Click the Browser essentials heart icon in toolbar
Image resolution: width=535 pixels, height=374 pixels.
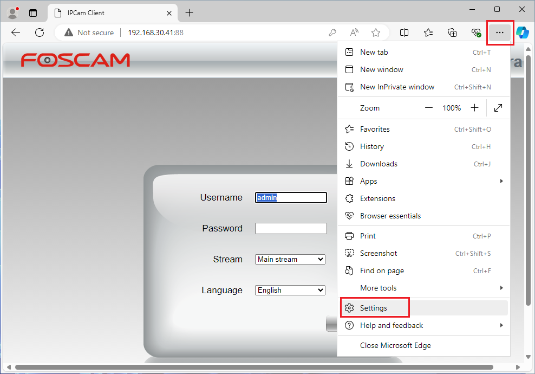476,33
